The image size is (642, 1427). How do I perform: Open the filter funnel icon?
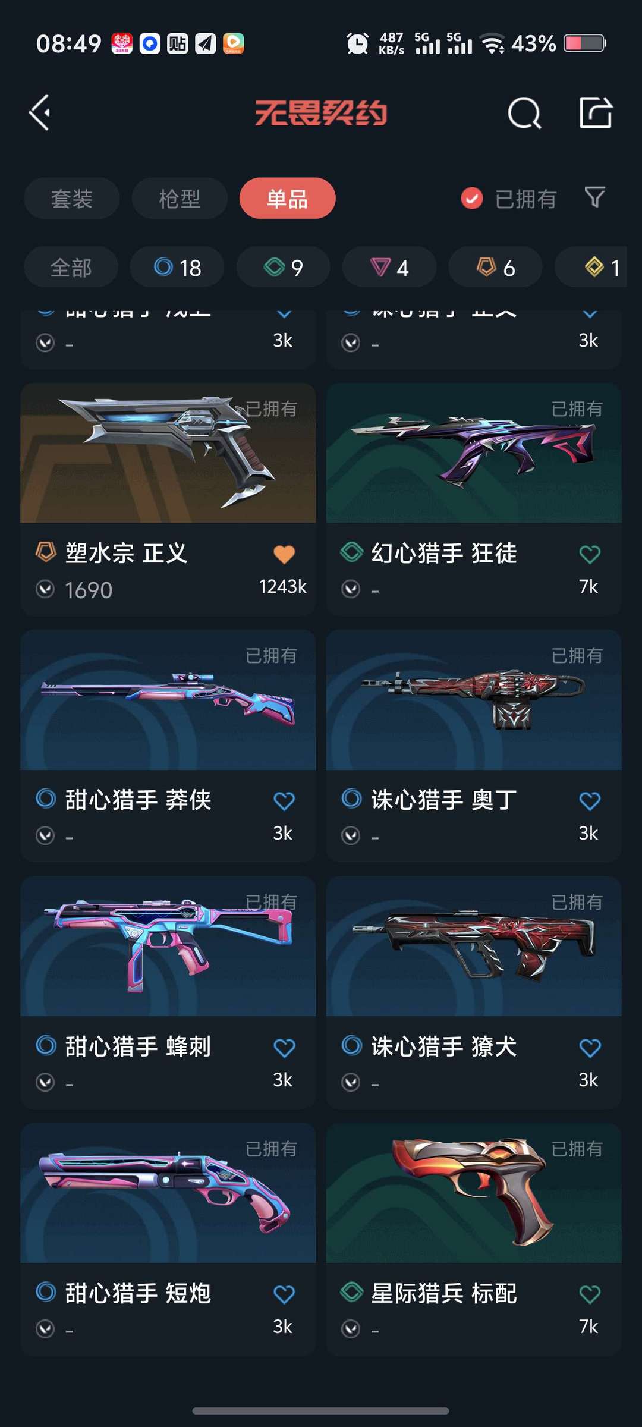click(x=594, y=197)
